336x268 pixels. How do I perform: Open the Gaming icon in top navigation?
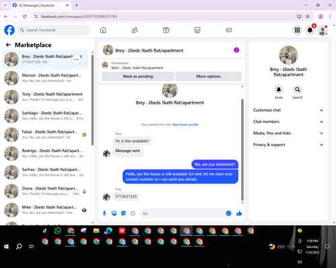pos(228,30)
